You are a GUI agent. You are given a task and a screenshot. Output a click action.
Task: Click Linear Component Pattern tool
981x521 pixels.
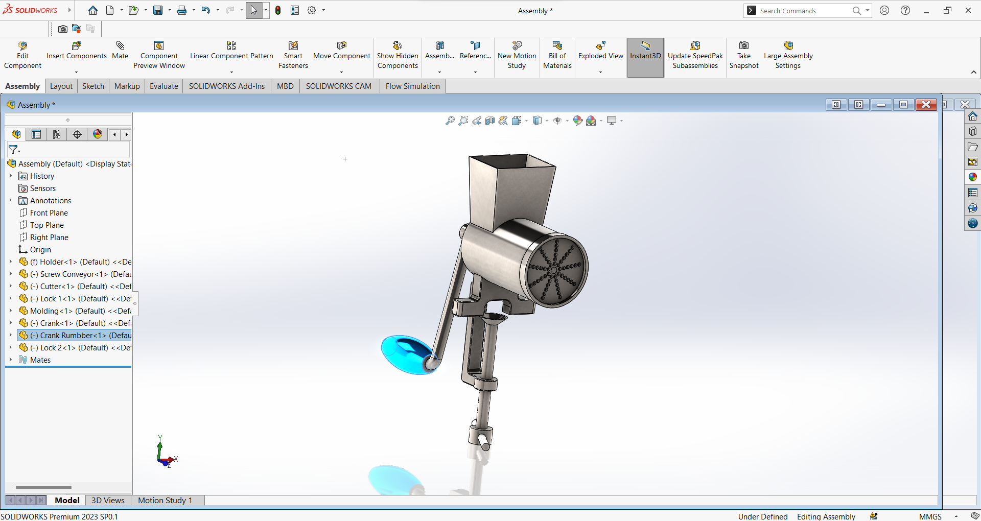pyautogui.click(x=231, y=51)
